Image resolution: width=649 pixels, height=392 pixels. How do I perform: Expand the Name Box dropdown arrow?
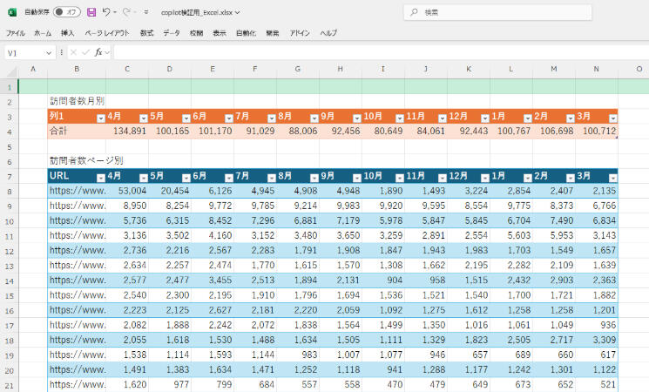(49, 52)
